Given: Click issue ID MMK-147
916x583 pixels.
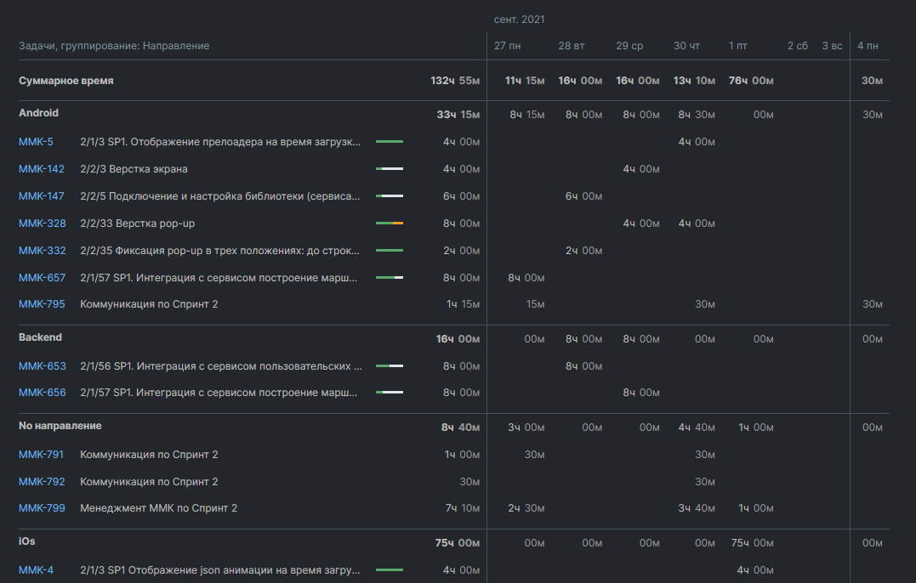Looking at the screenshot, I should (x=41, y=196).
